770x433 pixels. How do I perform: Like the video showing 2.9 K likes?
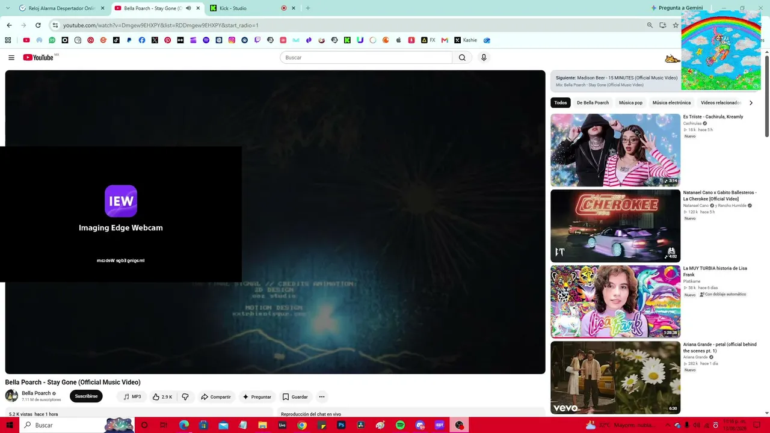[162, 397]
